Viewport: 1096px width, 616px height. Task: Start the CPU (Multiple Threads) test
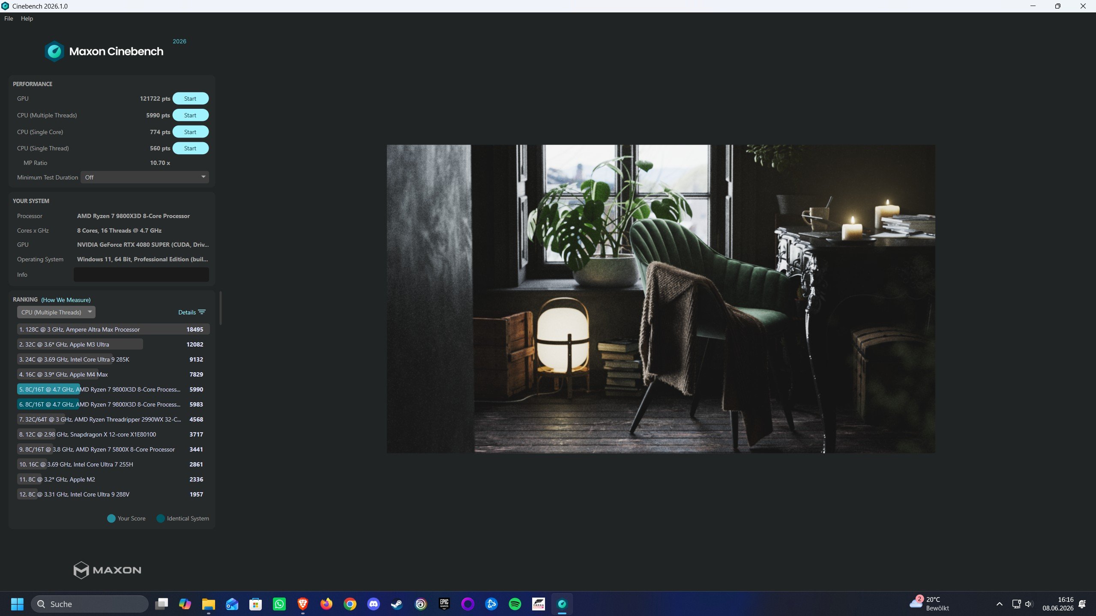(x=190, y=115)
